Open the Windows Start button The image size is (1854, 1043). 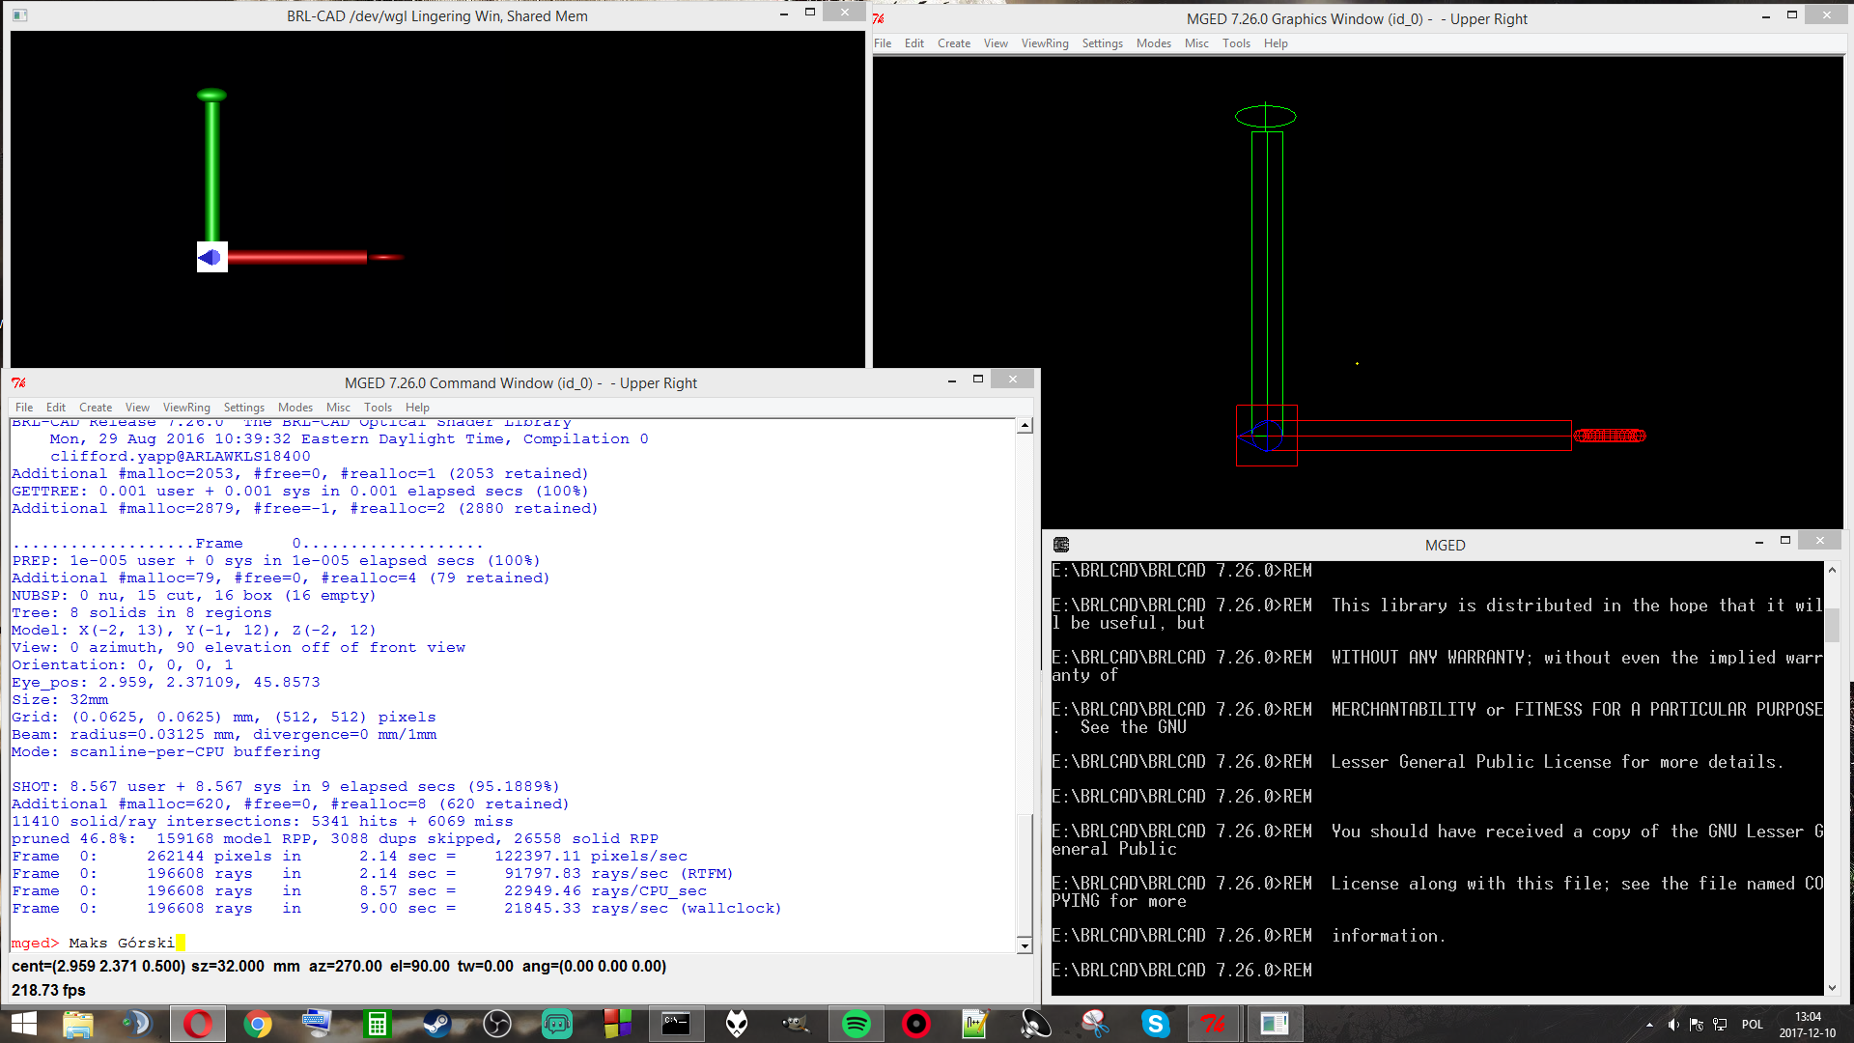23,1024
